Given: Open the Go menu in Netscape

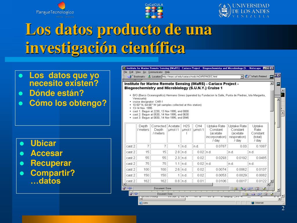Looking at the screenshot, I should tap(144, 72).
